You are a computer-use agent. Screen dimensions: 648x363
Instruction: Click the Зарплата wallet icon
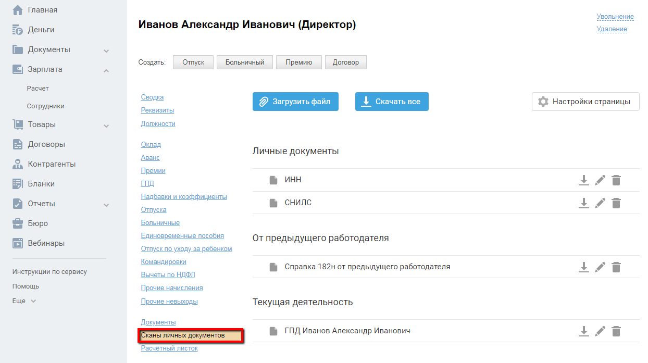click(x=18, y=69)
